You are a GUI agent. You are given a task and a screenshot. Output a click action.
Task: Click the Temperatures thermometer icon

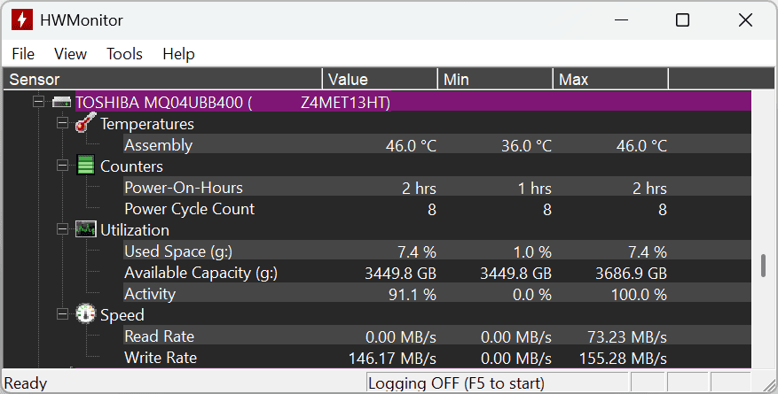pyautogui.click(x=85, y=123)
